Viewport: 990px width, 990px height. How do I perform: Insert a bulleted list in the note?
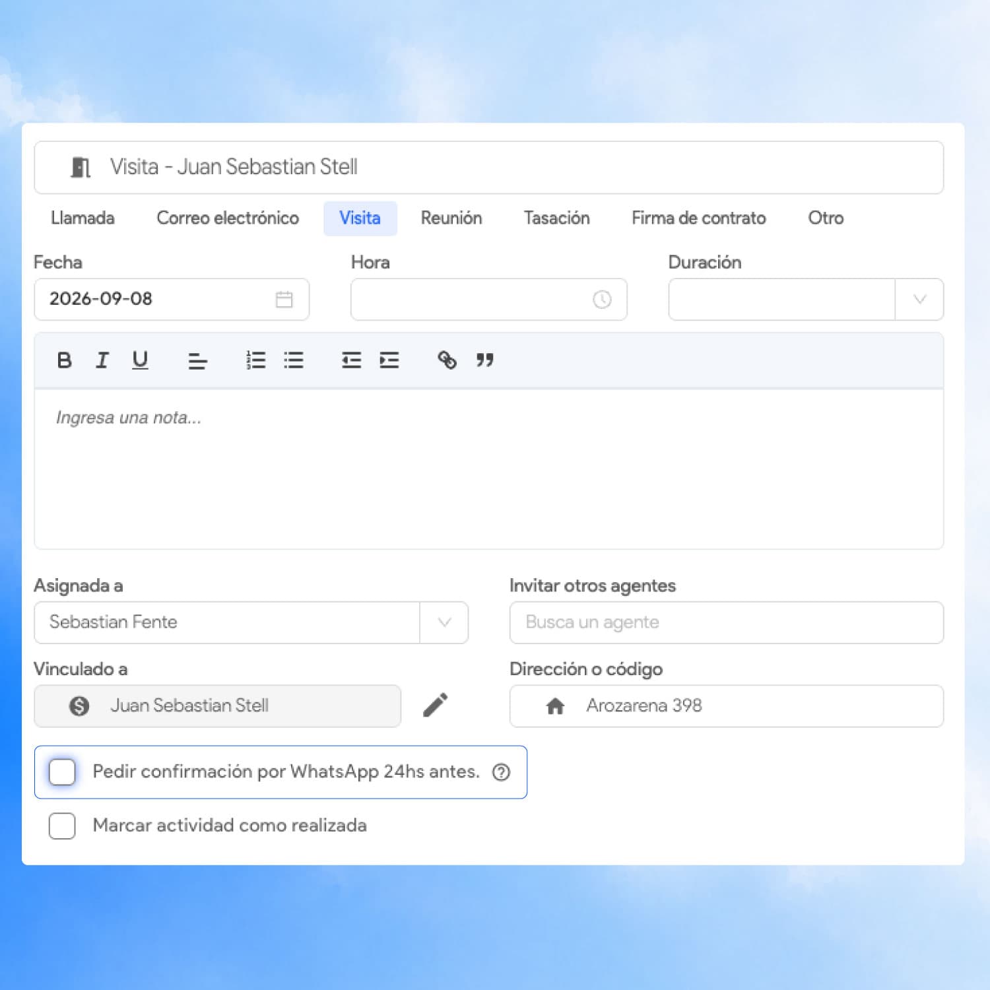[294, 360]
